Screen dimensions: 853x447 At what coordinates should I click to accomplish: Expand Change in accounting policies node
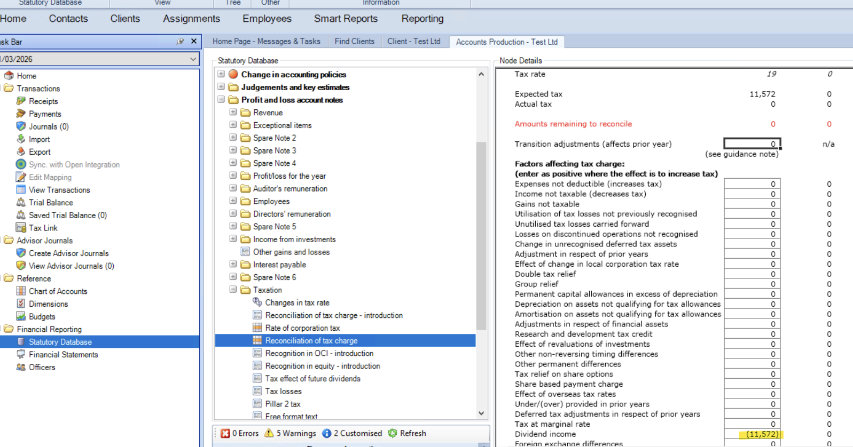(x=221, y=74)
